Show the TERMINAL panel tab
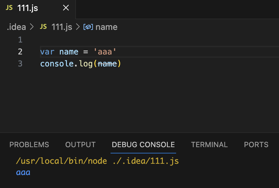The width and height of the screenshot is (279, 188). tap(209, 144)
